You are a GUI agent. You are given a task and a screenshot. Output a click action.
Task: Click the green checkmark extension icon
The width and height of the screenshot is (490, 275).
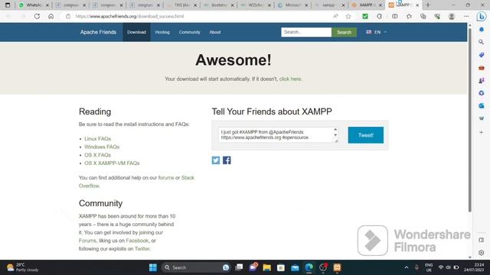click(365, 16)
